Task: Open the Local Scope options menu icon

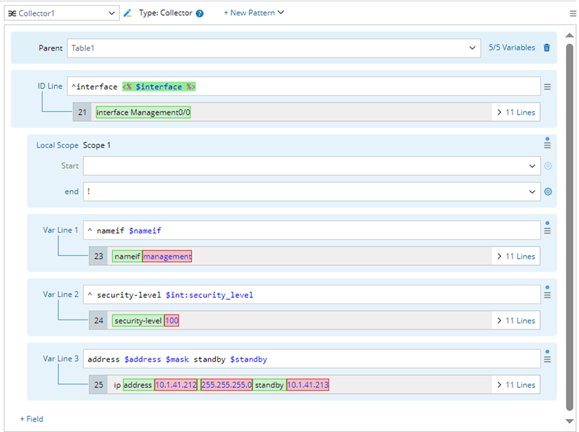Action: [x=547, y=145]
